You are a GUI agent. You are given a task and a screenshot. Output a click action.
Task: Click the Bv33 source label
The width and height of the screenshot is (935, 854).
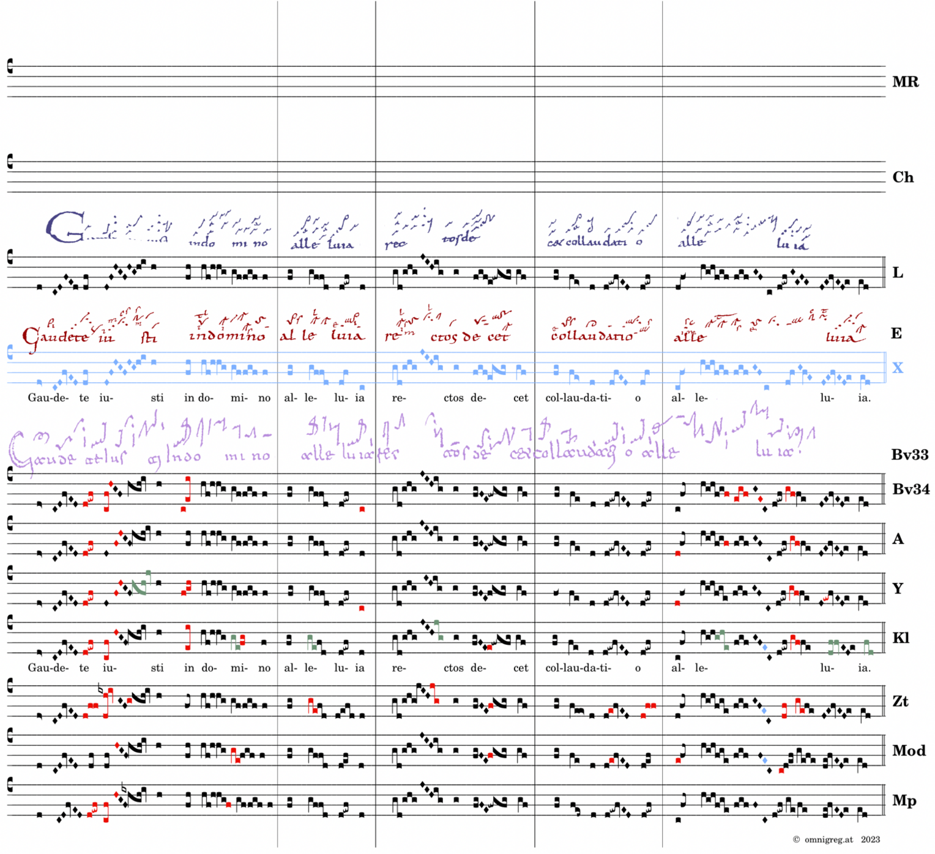pos(909,455)
